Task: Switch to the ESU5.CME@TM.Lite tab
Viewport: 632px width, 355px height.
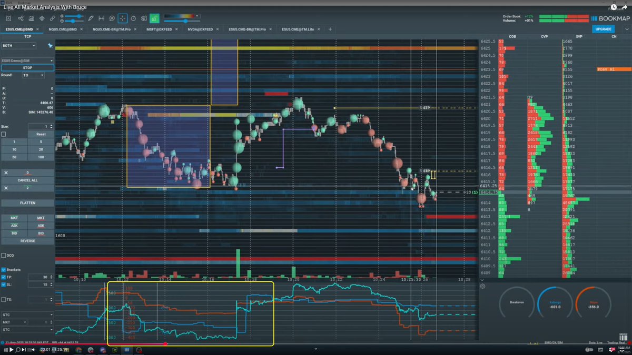Action: pos(299,29)
